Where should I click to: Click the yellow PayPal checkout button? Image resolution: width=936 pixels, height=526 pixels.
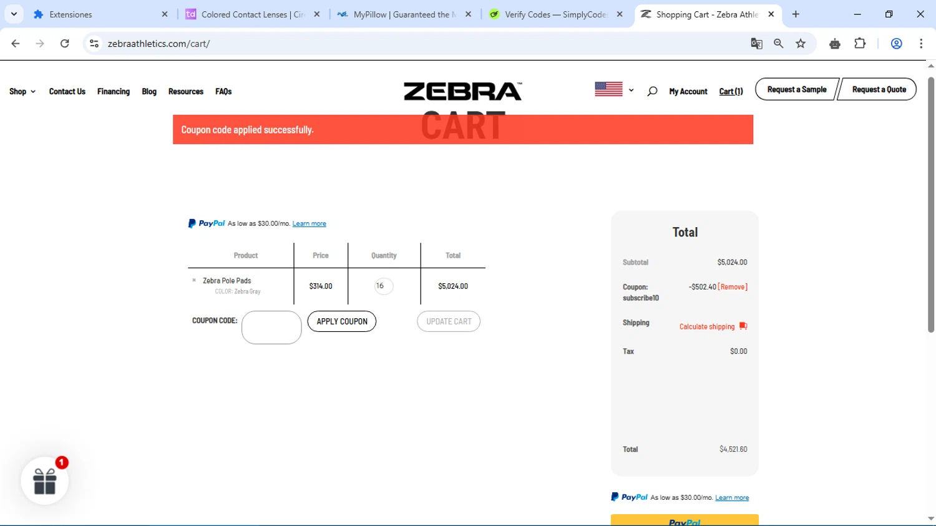[x=685, y=520]
